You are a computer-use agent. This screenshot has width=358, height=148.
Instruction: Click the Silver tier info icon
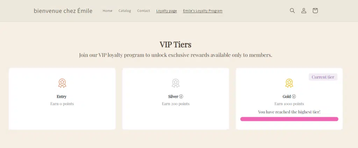[x=181, y=97]
